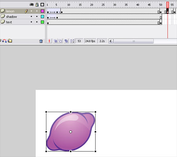Select the text layer keyframe at frame 50

pyautogui.click(x=161, y=23)
